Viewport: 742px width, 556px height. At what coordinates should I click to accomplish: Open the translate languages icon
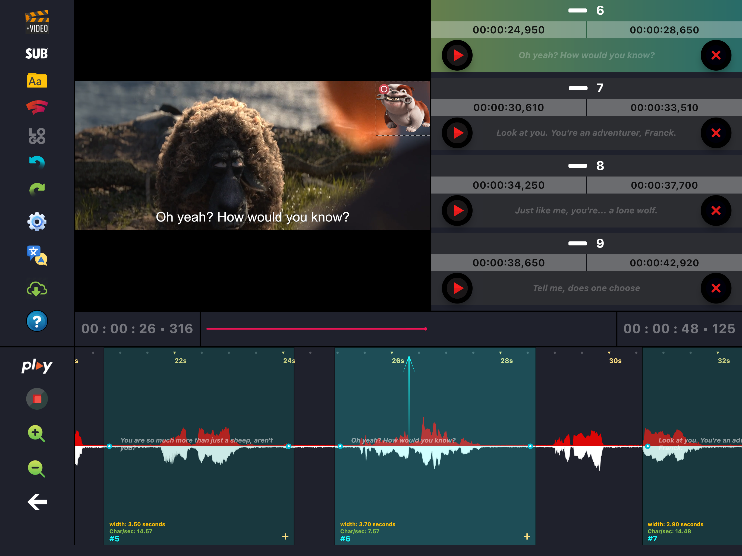[37, 255]
